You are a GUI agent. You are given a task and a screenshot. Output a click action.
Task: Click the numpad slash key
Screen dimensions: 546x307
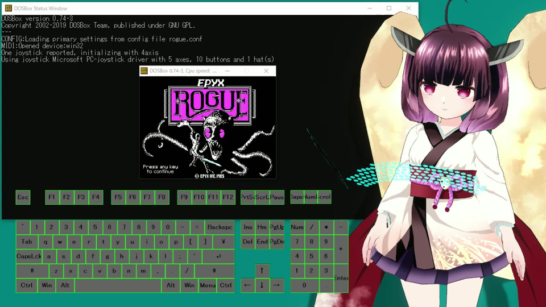[312, 227]
